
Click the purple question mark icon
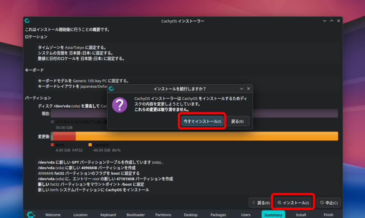pyautogui.click(x=120, y=105)
